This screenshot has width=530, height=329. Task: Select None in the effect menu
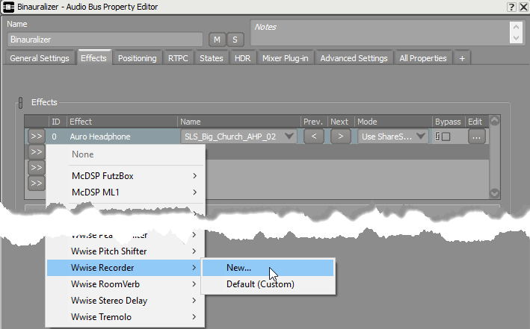(126, 154)
